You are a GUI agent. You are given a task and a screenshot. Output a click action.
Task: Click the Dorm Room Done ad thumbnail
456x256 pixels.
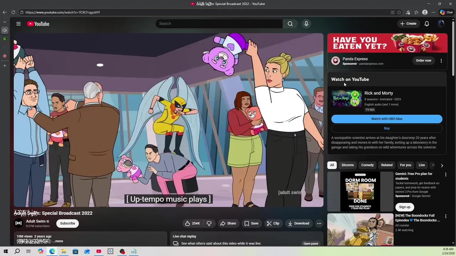(x=361, y=192)
